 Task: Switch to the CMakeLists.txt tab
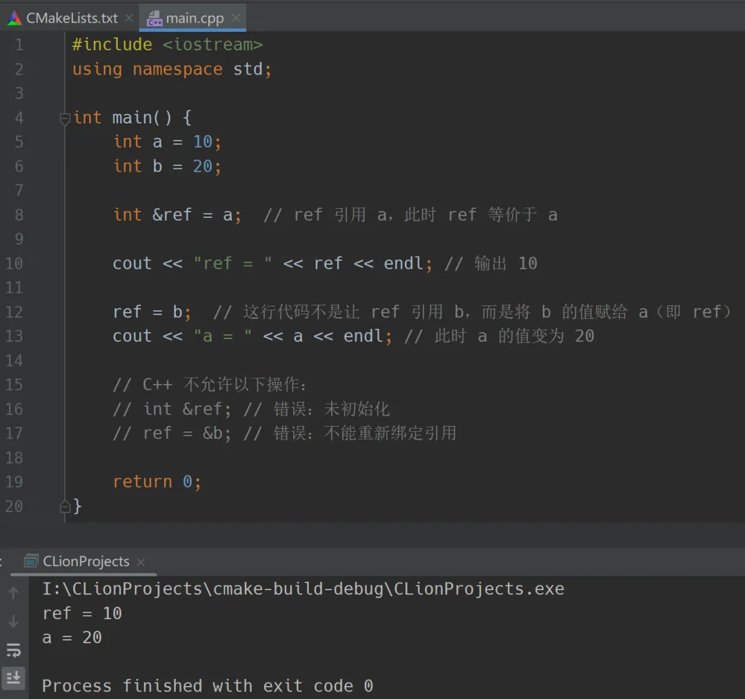[x=70, y=18]
